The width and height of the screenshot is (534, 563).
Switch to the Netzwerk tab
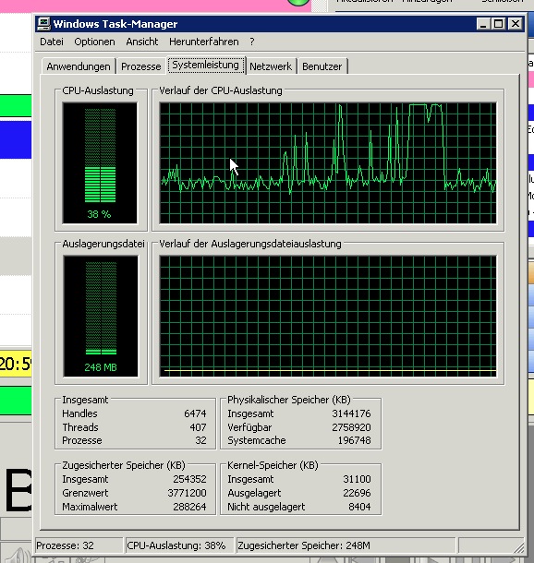[271, 66]
